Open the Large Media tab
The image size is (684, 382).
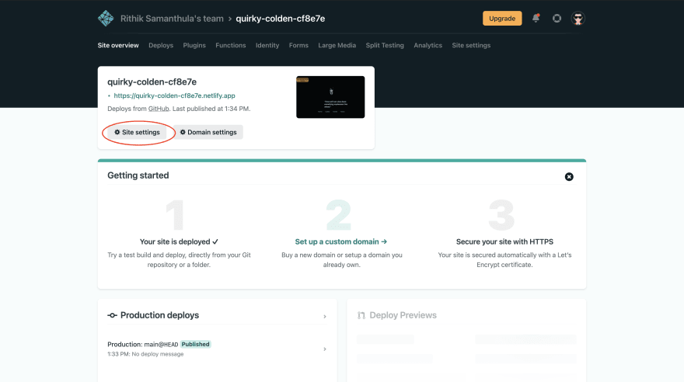pos(337,45)
